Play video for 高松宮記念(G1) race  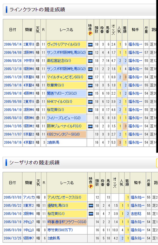point(90,61)
